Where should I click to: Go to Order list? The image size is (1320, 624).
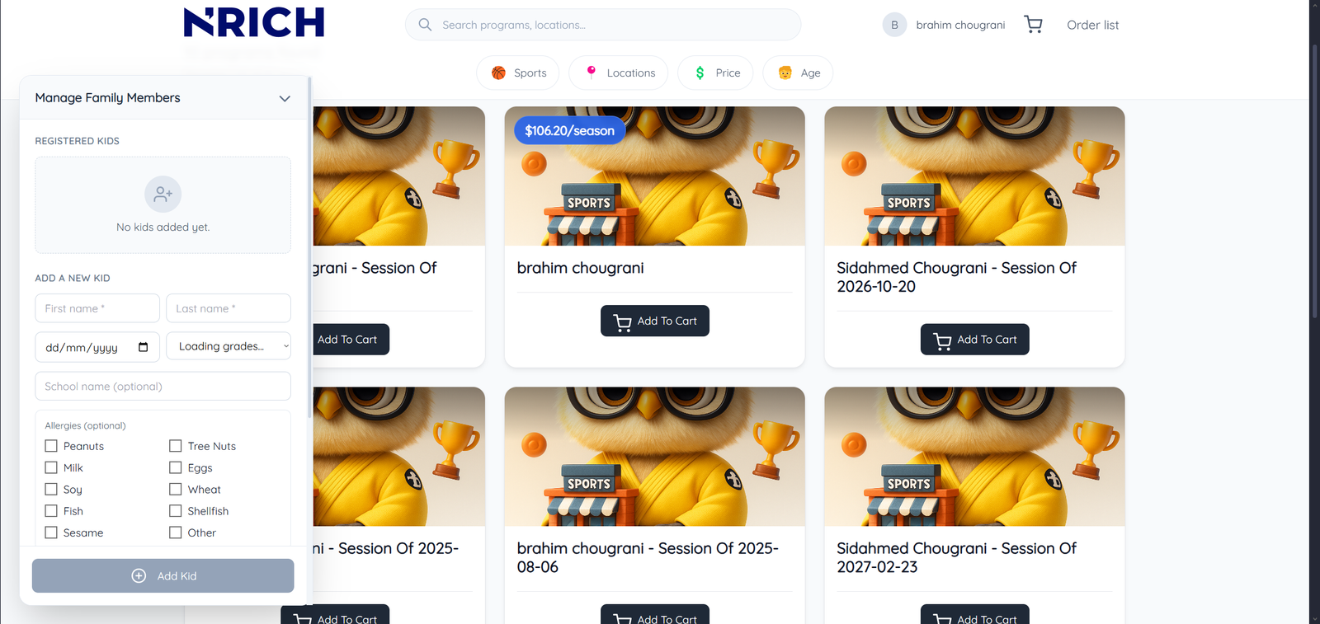(x=1092, y=25)
